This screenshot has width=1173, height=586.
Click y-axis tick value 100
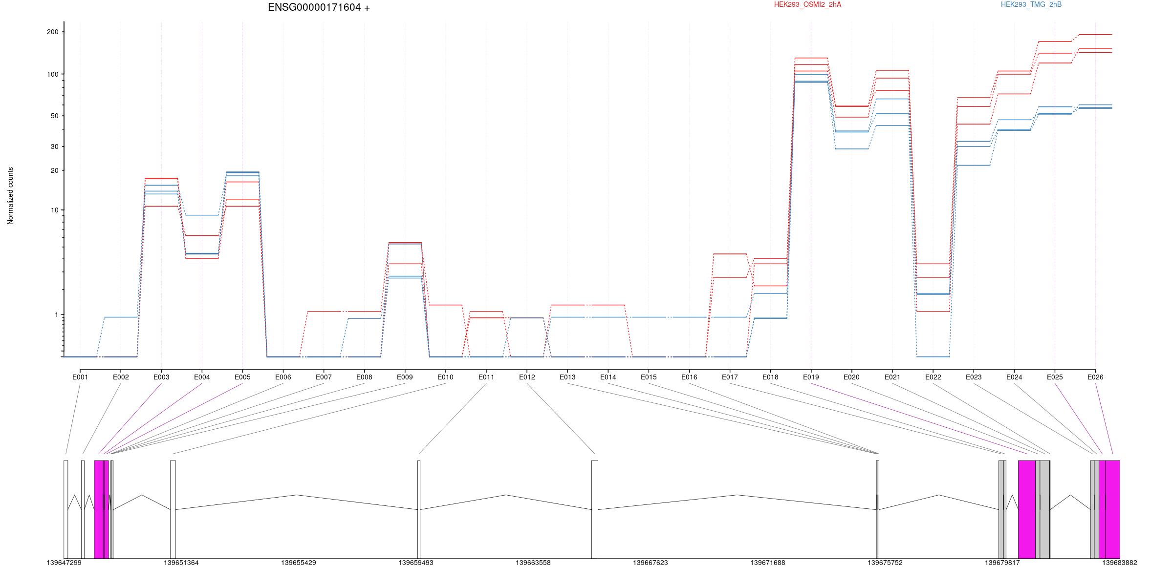53,74
